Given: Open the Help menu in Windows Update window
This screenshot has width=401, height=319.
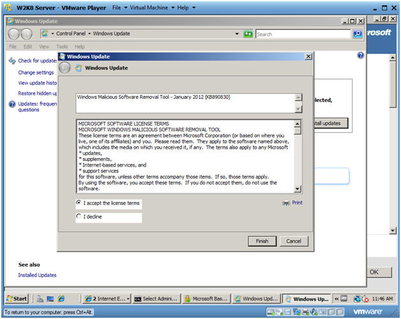Looking at the screenshot, I should tap(80, 47).
